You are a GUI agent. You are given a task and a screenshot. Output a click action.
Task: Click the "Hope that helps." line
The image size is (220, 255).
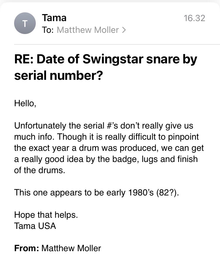click(46, 215)
